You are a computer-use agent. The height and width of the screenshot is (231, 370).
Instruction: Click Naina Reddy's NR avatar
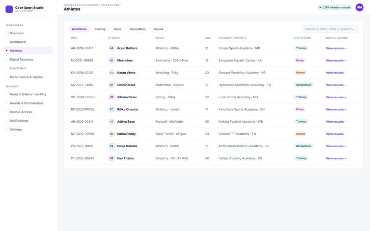point(112,134)
